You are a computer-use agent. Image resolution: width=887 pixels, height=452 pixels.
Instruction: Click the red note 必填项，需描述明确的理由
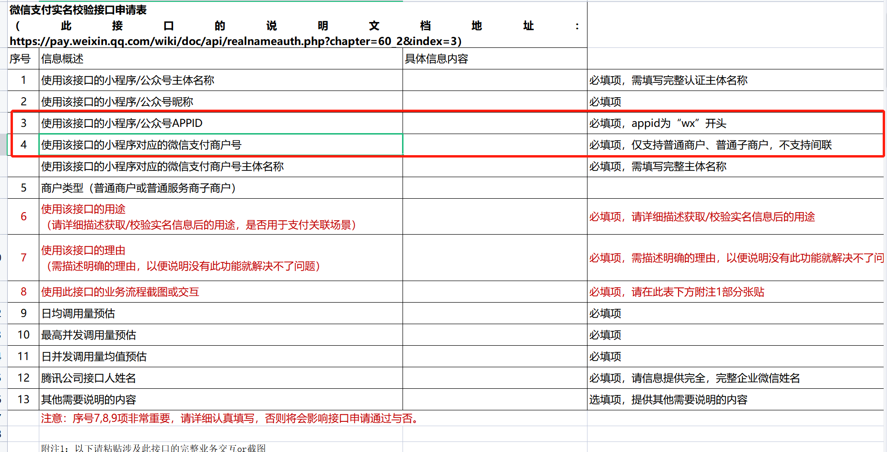click(737, 258)
